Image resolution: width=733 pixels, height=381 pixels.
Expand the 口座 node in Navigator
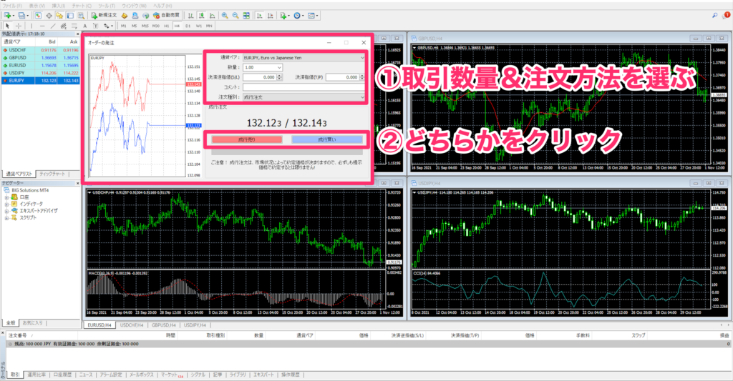pos(6,197)
